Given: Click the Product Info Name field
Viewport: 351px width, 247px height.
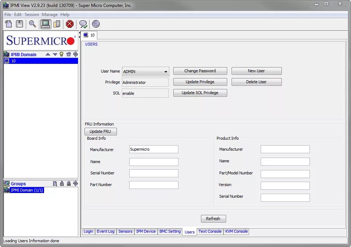Looking at the screenshot, I should (x=285, y=162).
